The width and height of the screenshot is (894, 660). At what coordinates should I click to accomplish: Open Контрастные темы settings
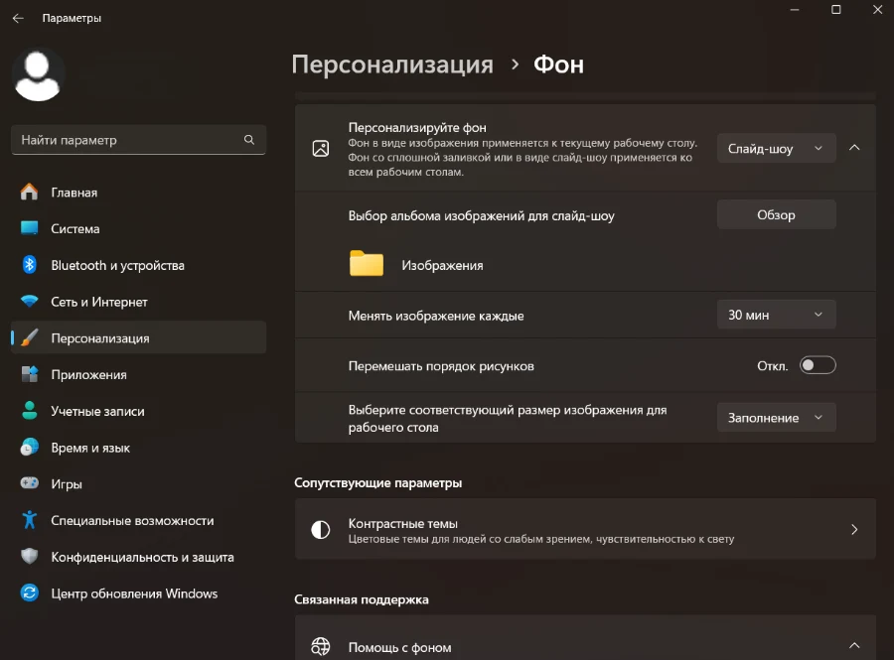pyautogui.click(x=585, y=530)
